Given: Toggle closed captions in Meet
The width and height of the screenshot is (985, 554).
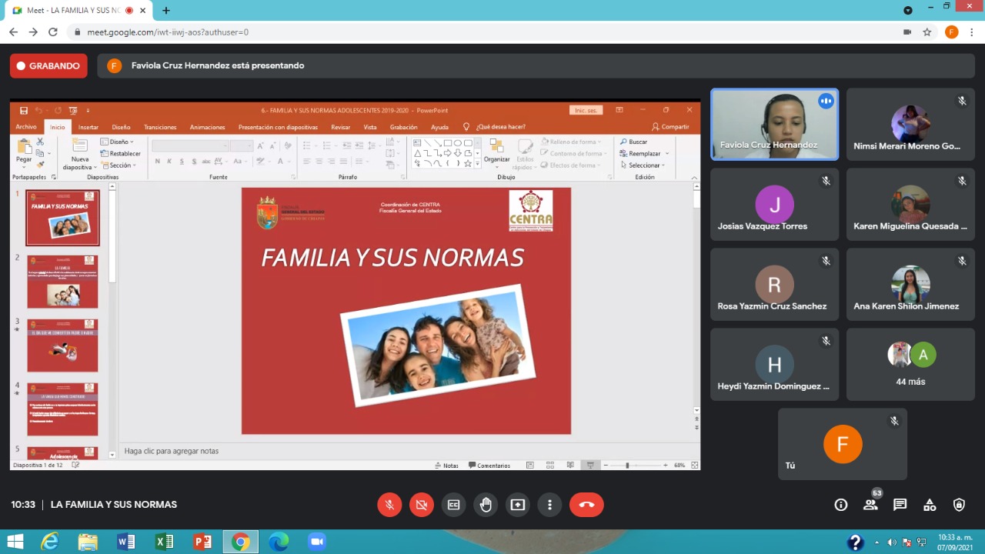Looking at the screenshot, I should tap(454, 505).
